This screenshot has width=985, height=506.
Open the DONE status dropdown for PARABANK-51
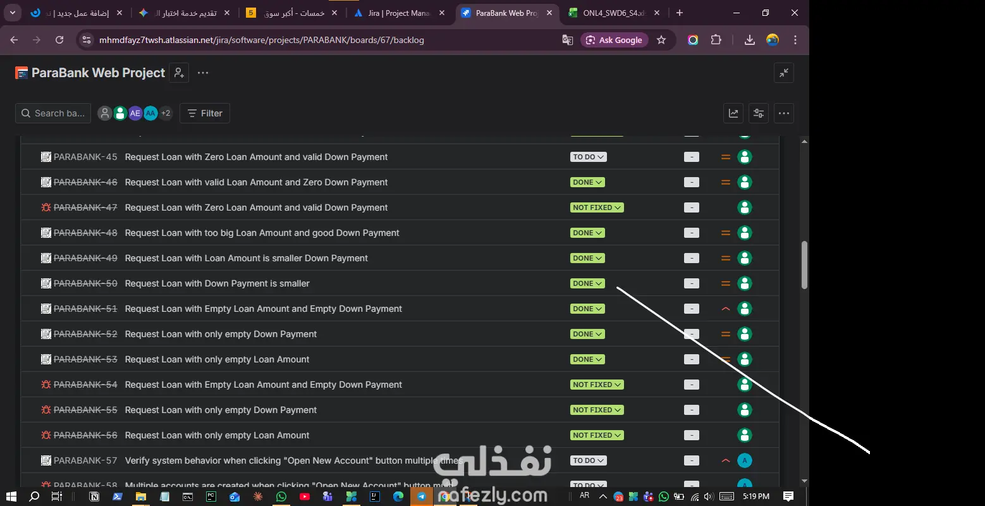point(587,309)
